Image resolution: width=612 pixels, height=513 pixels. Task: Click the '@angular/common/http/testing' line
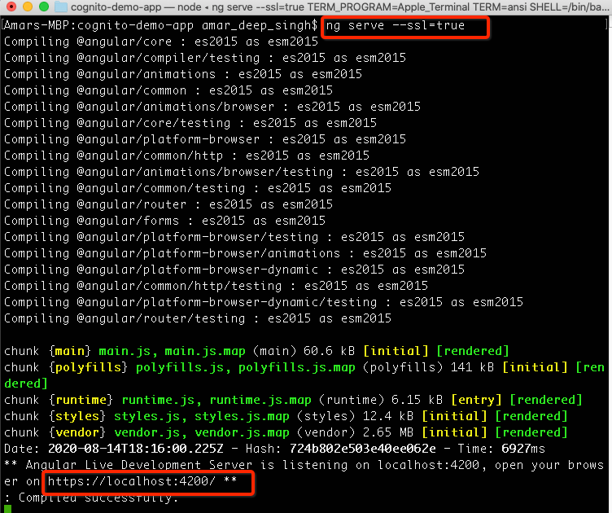(216, 286)
